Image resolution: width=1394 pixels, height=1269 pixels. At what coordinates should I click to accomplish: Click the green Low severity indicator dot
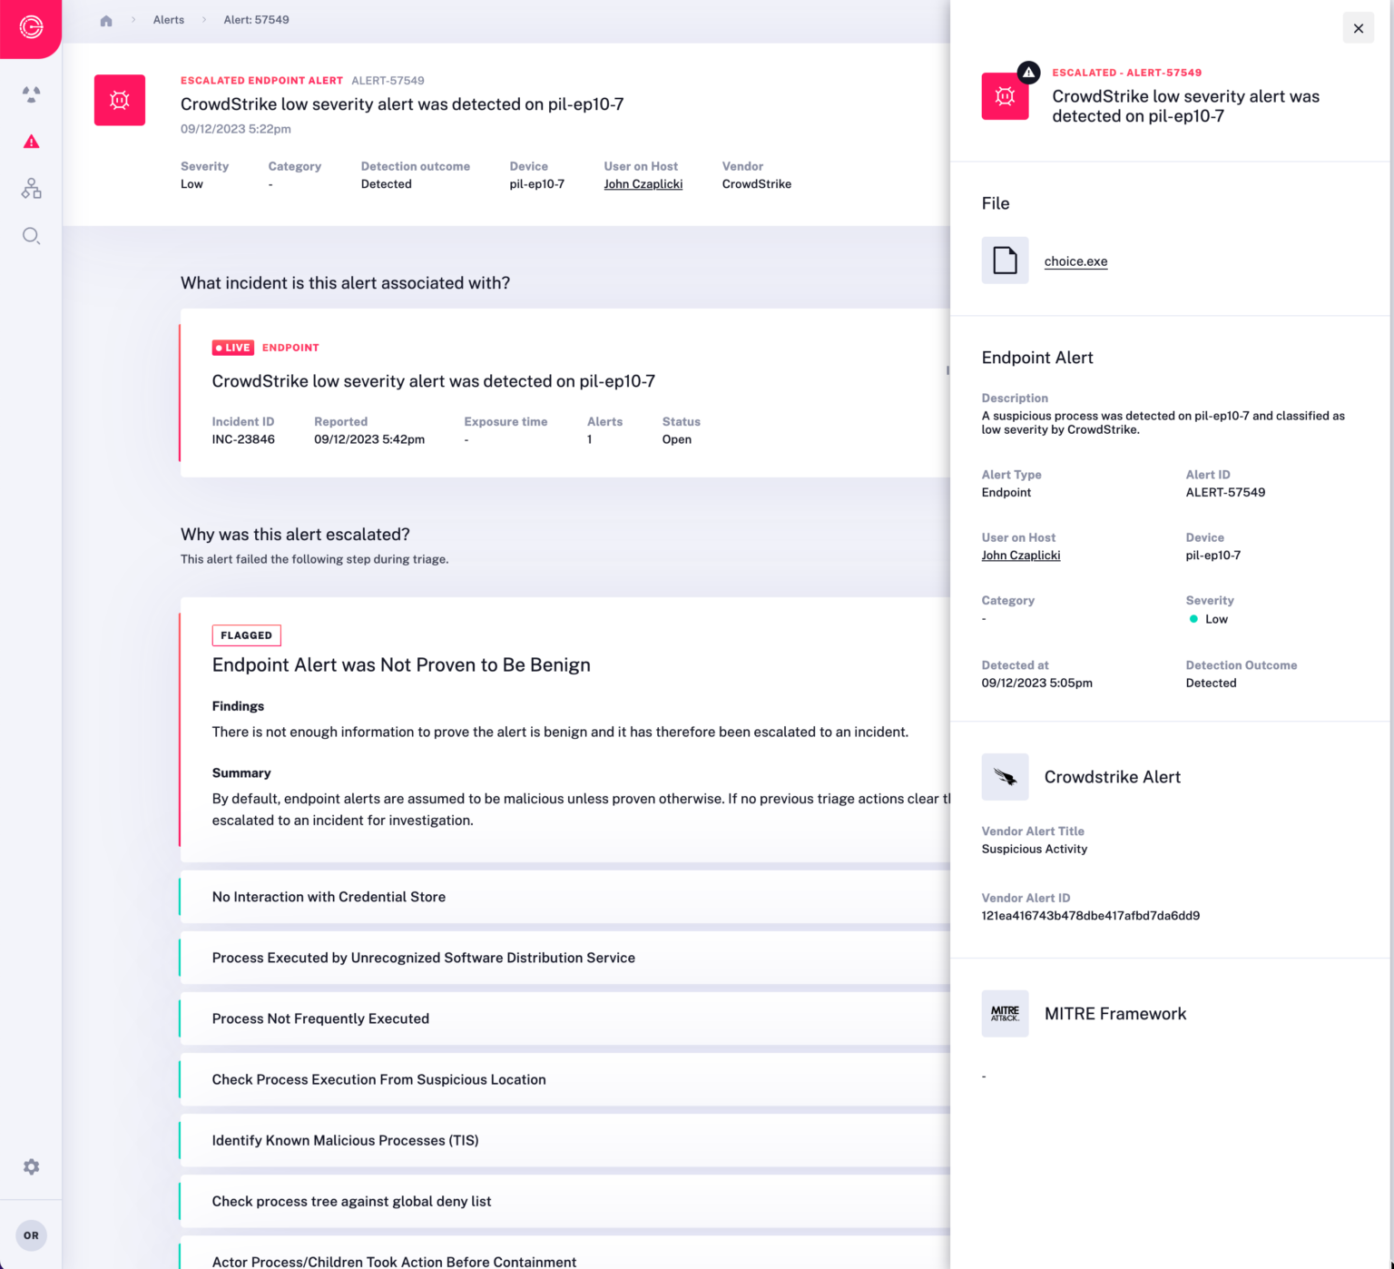pyautogui.click(x=1193, y=618)
